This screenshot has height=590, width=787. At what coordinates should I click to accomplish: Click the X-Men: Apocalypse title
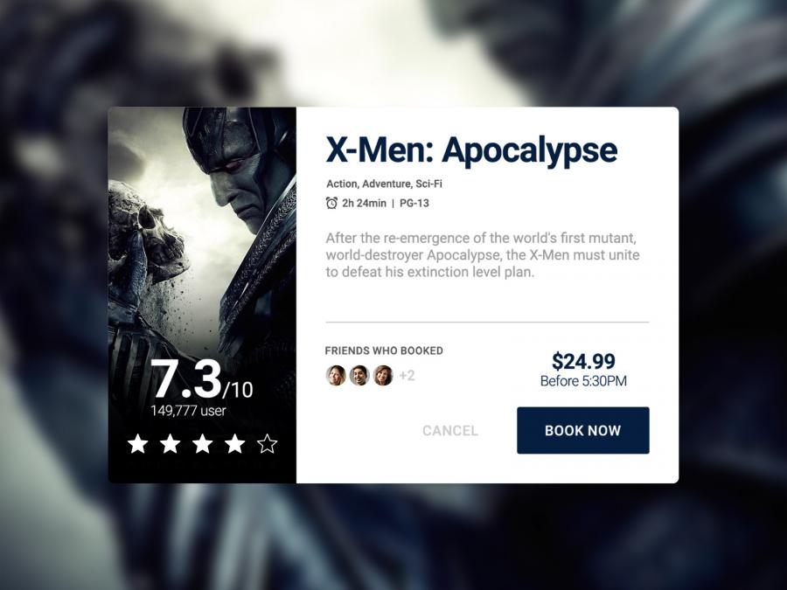[x=471, y=150]
